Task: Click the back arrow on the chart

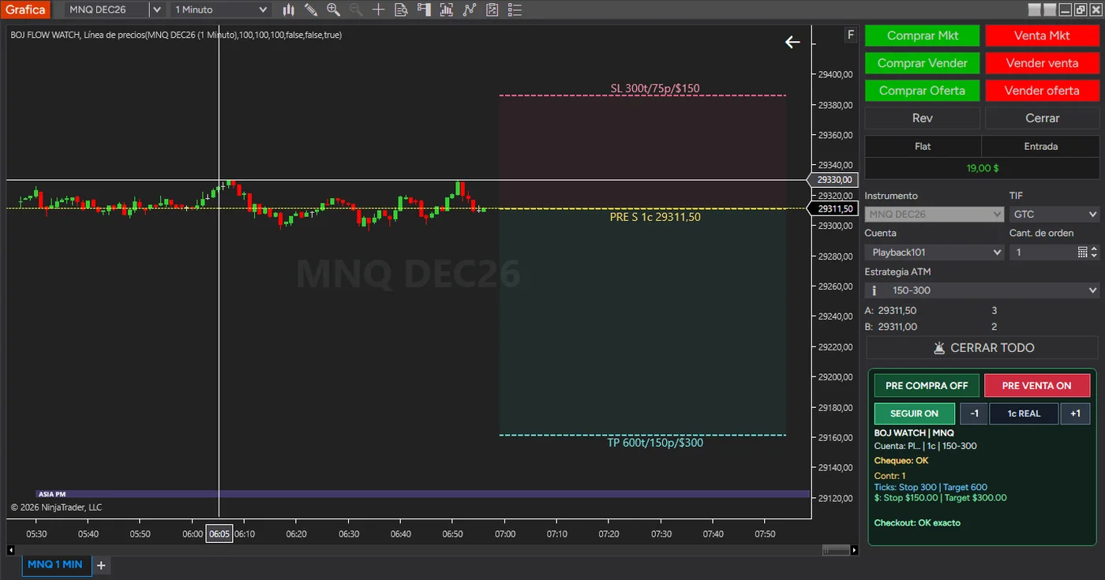Action: pos(792,42)
